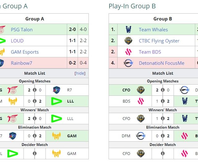The width and height of the screenshot is (198, 163).
Task: Open the Rainbow7 team link
Action: 21,63
